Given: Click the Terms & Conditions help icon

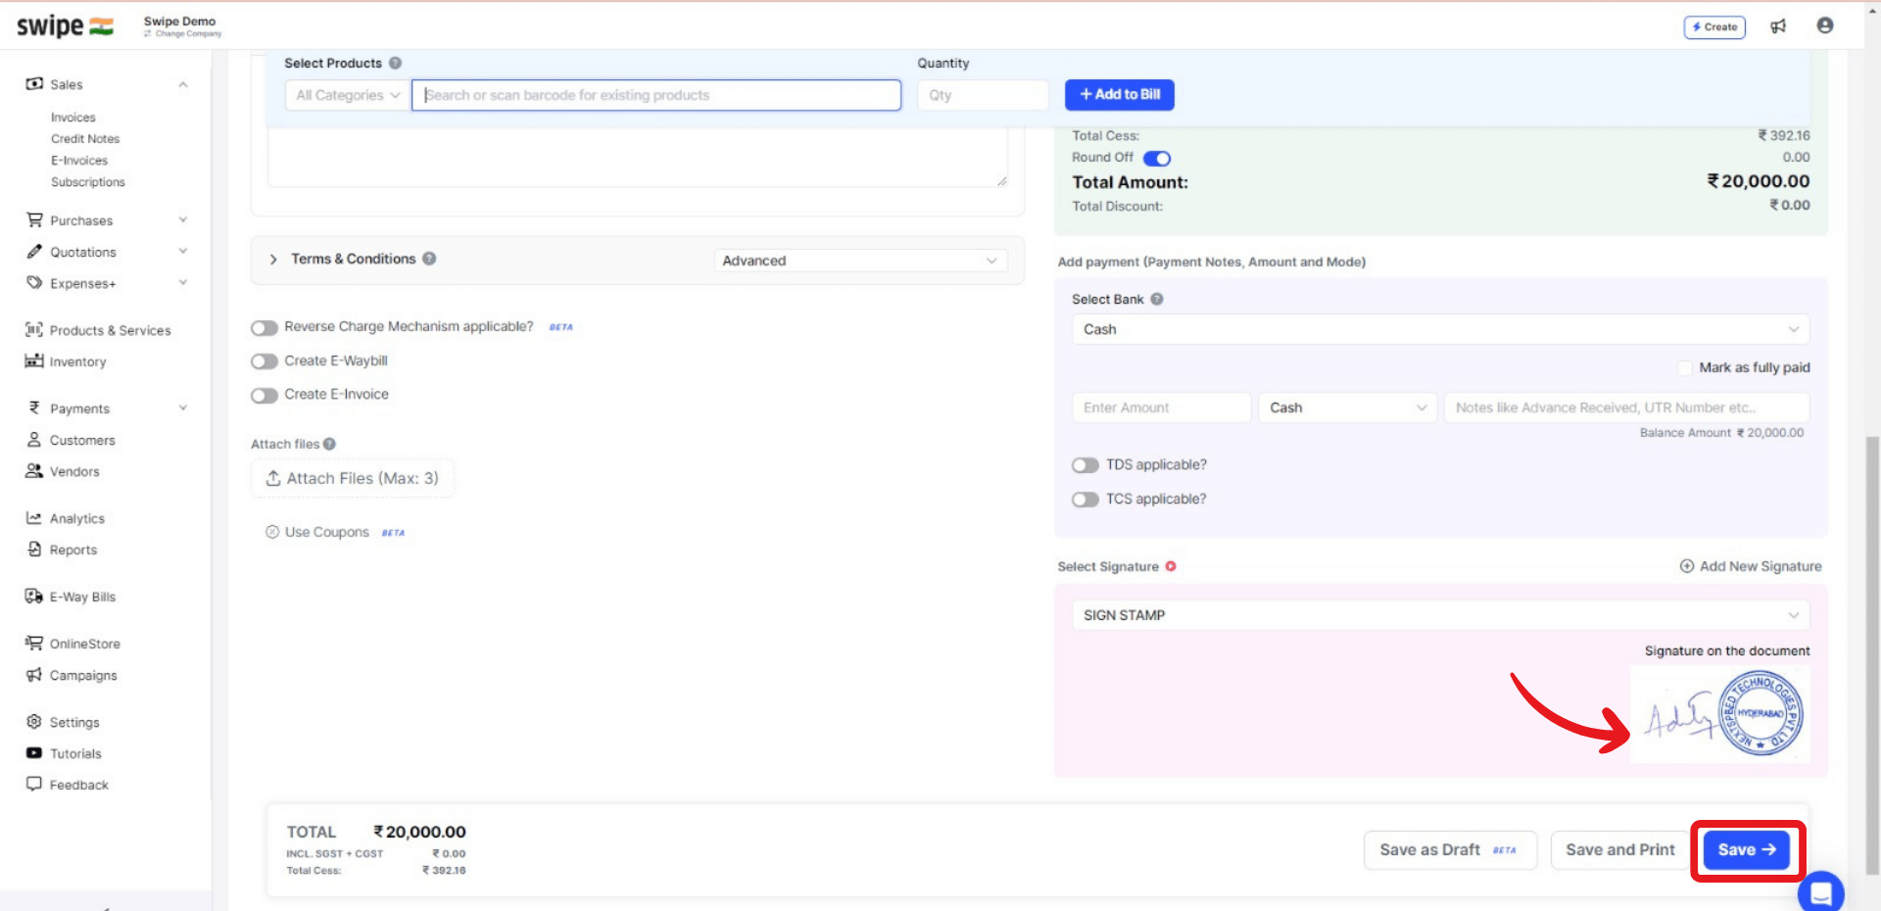Looking at the screenshot, I should click(429, 259).
